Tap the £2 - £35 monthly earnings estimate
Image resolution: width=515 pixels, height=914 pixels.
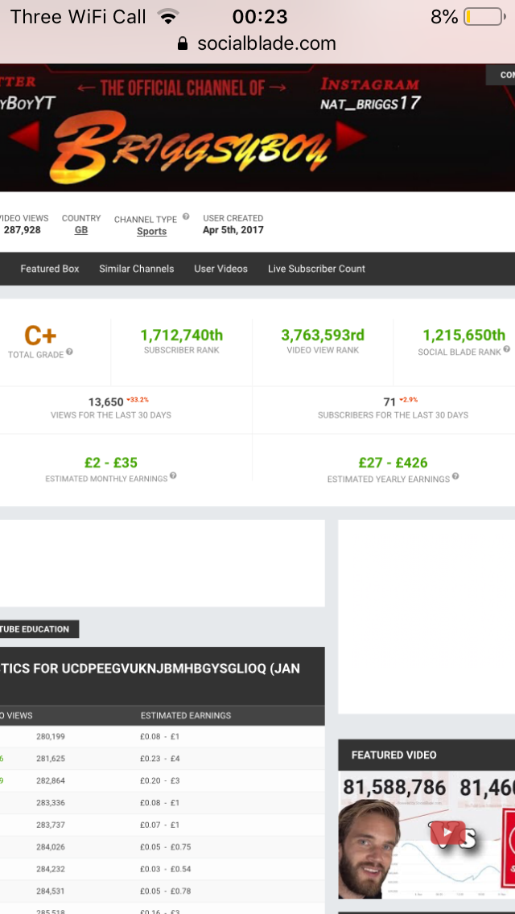111,463
